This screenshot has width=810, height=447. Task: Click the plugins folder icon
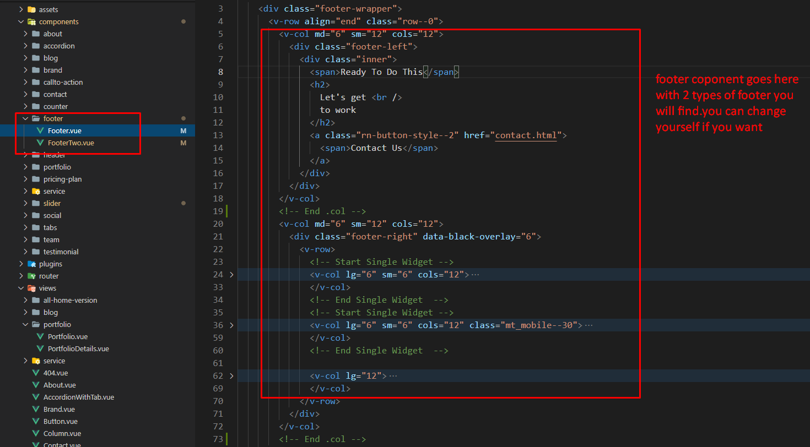(31, 264)
